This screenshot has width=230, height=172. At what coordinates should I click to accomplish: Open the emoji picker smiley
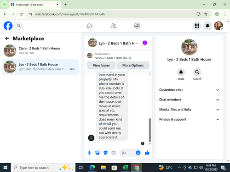138,153
